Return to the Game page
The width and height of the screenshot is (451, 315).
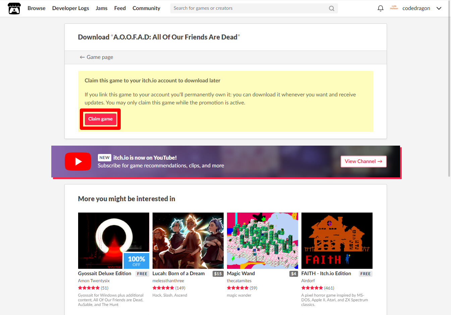(x=96, y=57)
